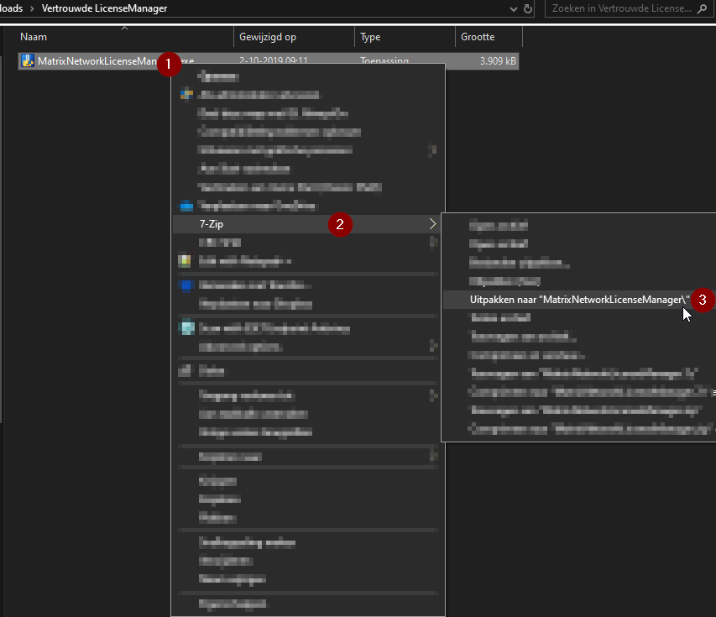
Task: Open the submenu arrow on the entry below 7-Zip
Action: point(433,242)
